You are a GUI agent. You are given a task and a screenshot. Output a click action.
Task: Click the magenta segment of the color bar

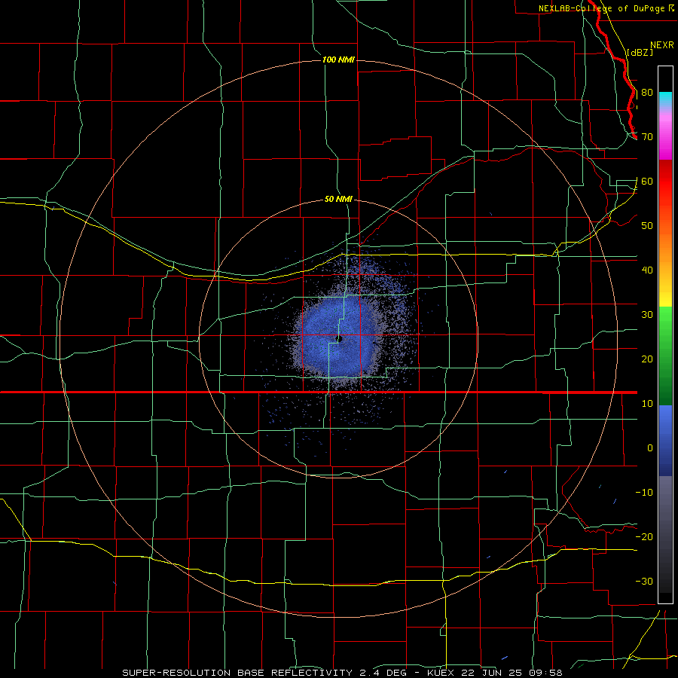tap(665, 134)
